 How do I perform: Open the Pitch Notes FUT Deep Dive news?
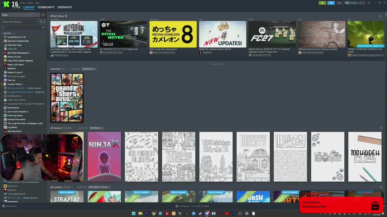coord(123,34)
